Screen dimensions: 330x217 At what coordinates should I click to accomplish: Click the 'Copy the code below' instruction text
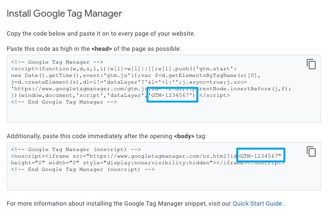101,34
